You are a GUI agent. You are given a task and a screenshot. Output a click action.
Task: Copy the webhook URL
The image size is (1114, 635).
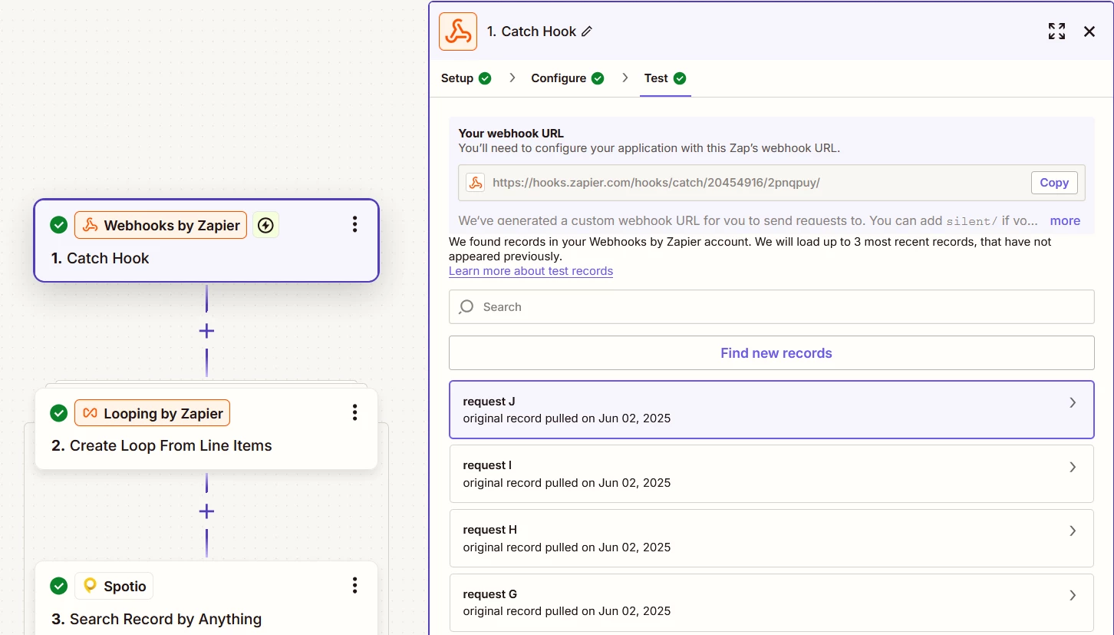point(1054,183)
